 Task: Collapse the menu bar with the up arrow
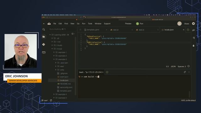coord(44,24)
